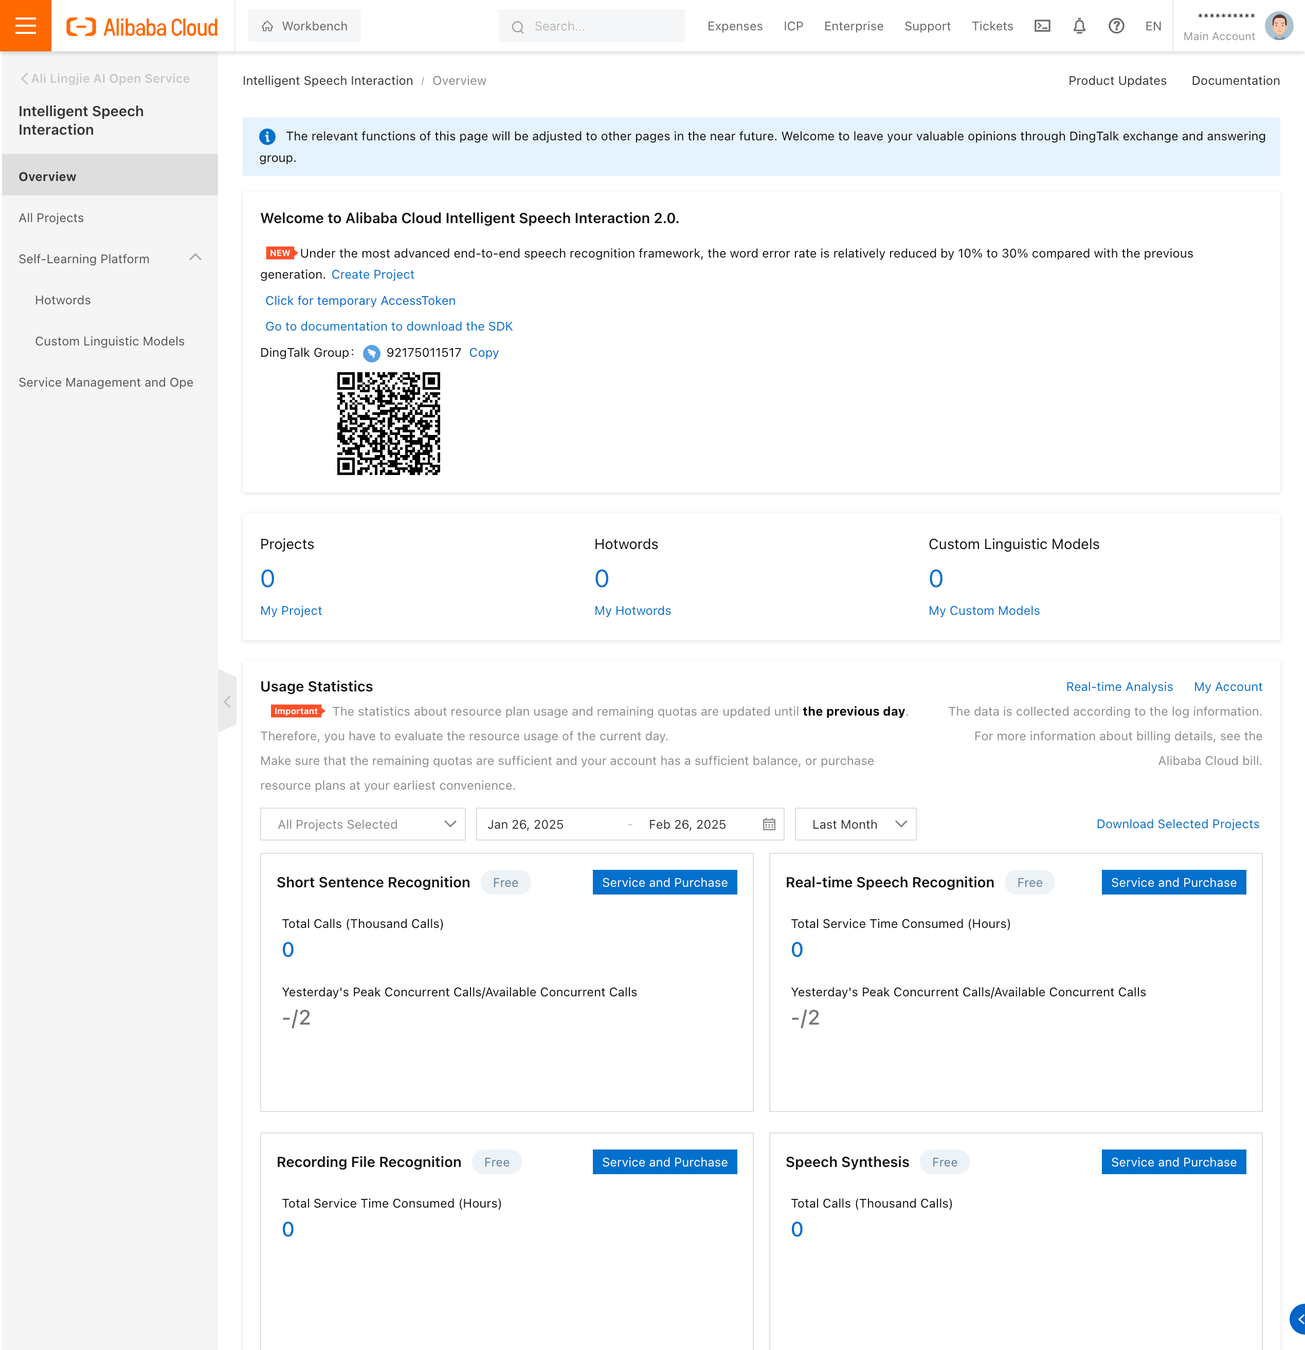Click the Create Project link
This screenshot has height=1350, width=1305.
coord(372,274)
